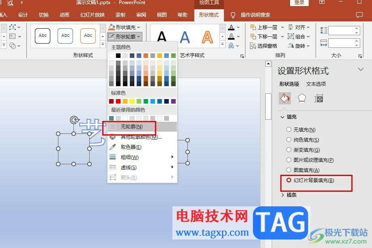This screenshot has height=248, width=372.
Task: Open the 艺术字样式 dialog launcher
Action: pyautogui.click(x=242, y=56)
